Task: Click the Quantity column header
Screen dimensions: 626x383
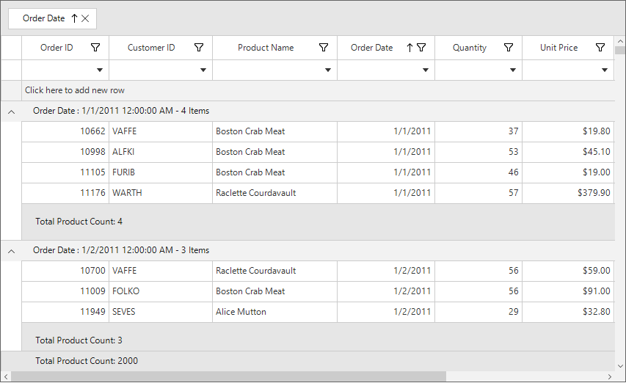Action: tap(469, 48)
